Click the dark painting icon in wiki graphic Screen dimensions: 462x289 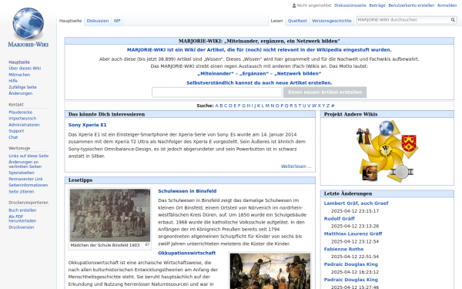tap(370, 173)
